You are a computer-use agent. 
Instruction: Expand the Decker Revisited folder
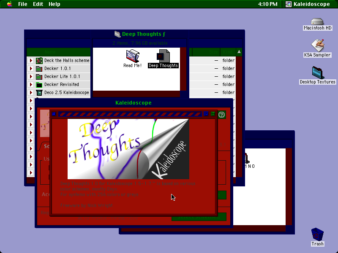tap(31, 85)
